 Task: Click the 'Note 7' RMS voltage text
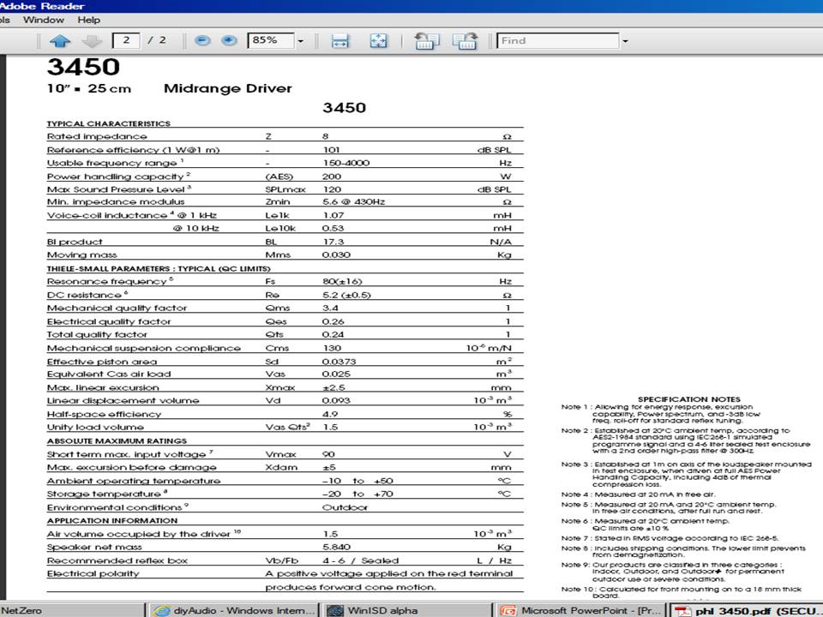(x=670, y=538)
